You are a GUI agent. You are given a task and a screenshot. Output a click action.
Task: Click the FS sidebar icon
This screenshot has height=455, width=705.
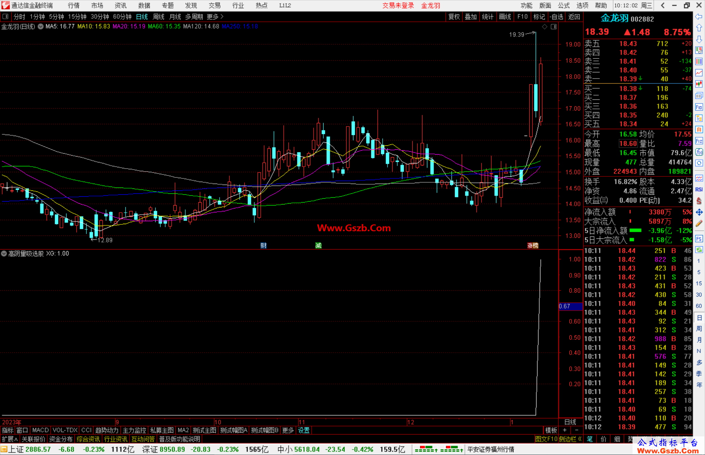tap(699, 239)
